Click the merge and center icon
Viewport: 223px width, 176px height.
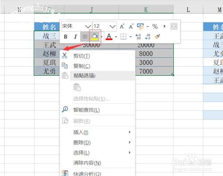coord(174,26)
